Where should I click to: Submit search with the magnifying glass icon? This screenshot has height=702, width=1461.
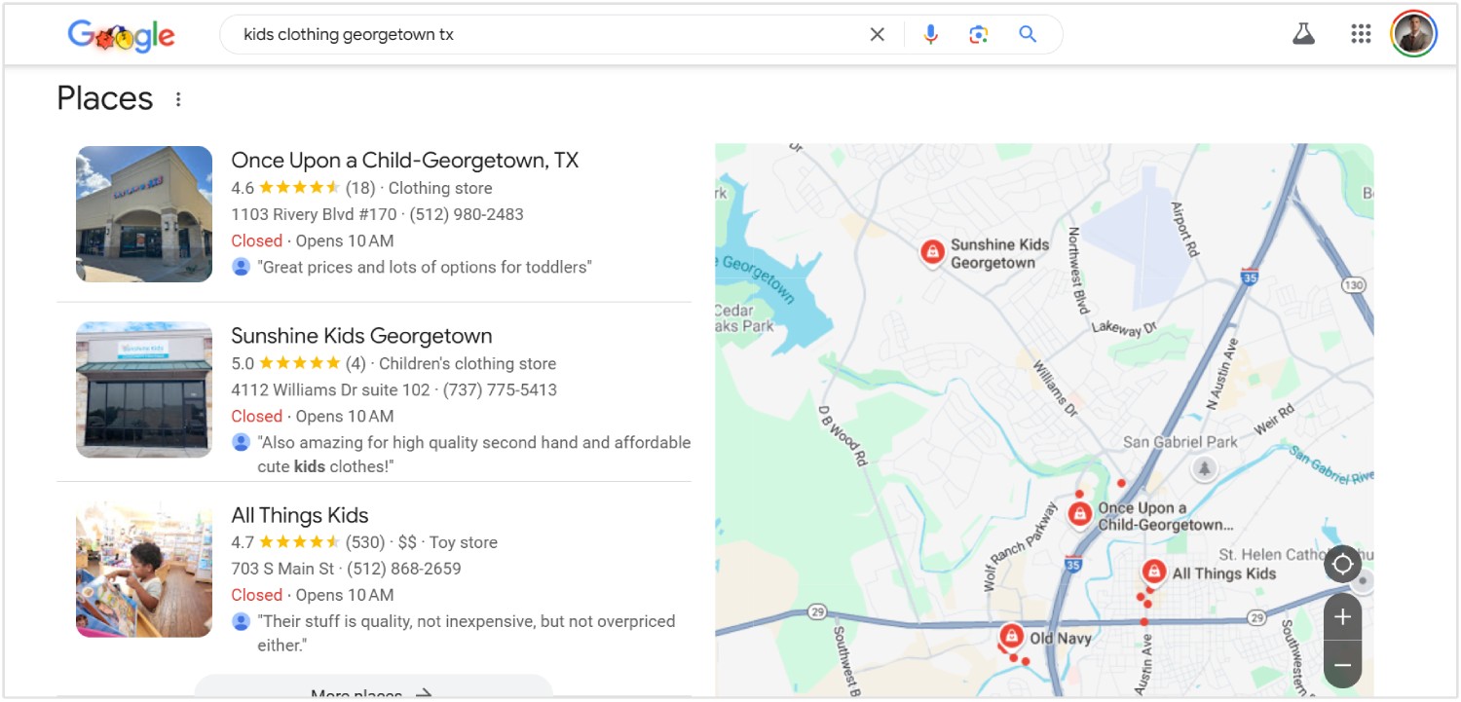pyautogui.click(x=1027, y=35)
